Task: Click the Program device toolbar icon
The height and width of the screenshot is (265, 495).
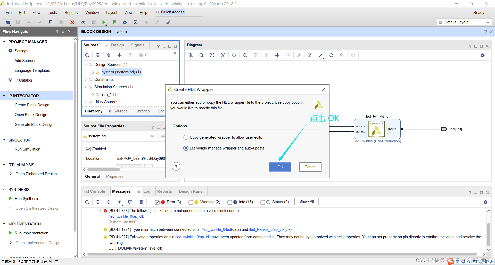Action: [114, 22]
